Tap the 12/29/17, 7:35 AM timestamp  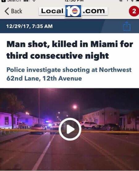tap(29, 26)
